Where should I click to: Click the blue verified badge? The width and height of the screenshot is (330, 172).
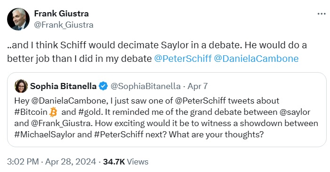tap(103, 86)
